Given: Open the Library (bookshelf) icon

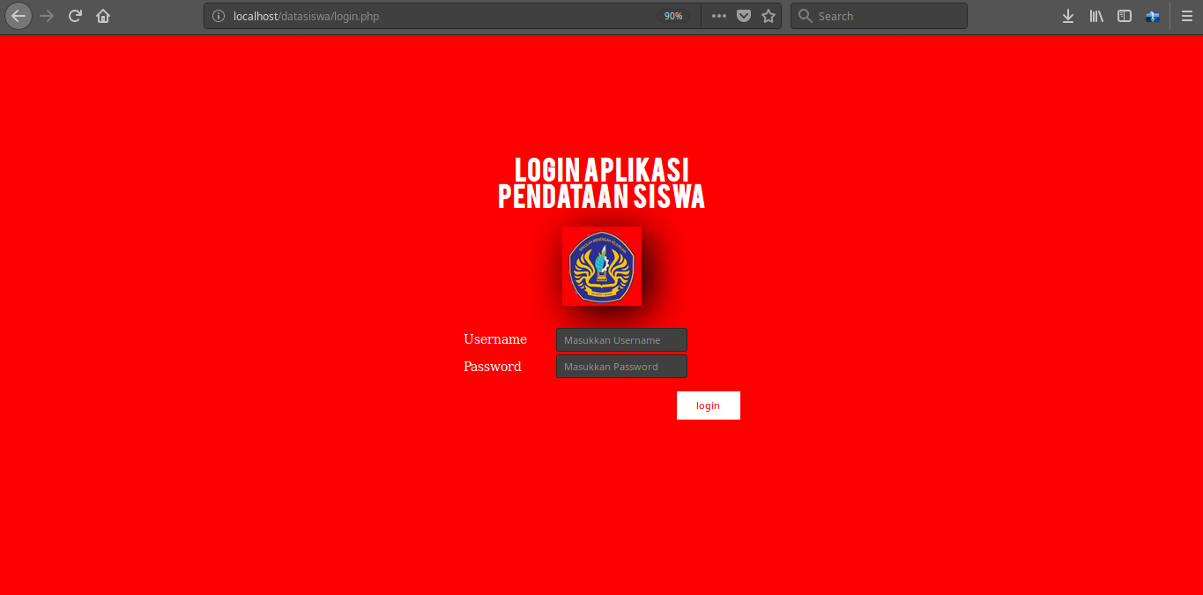Looking at the screenshot, I should coord(1095,15).
